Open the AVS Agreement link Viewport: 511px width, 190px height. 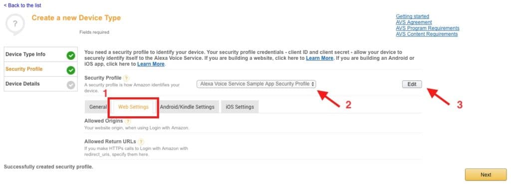pyautogui.click(x=414, y=22)
